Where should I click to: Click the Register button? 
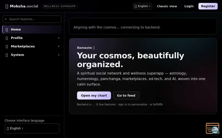(x=208, y=6)
